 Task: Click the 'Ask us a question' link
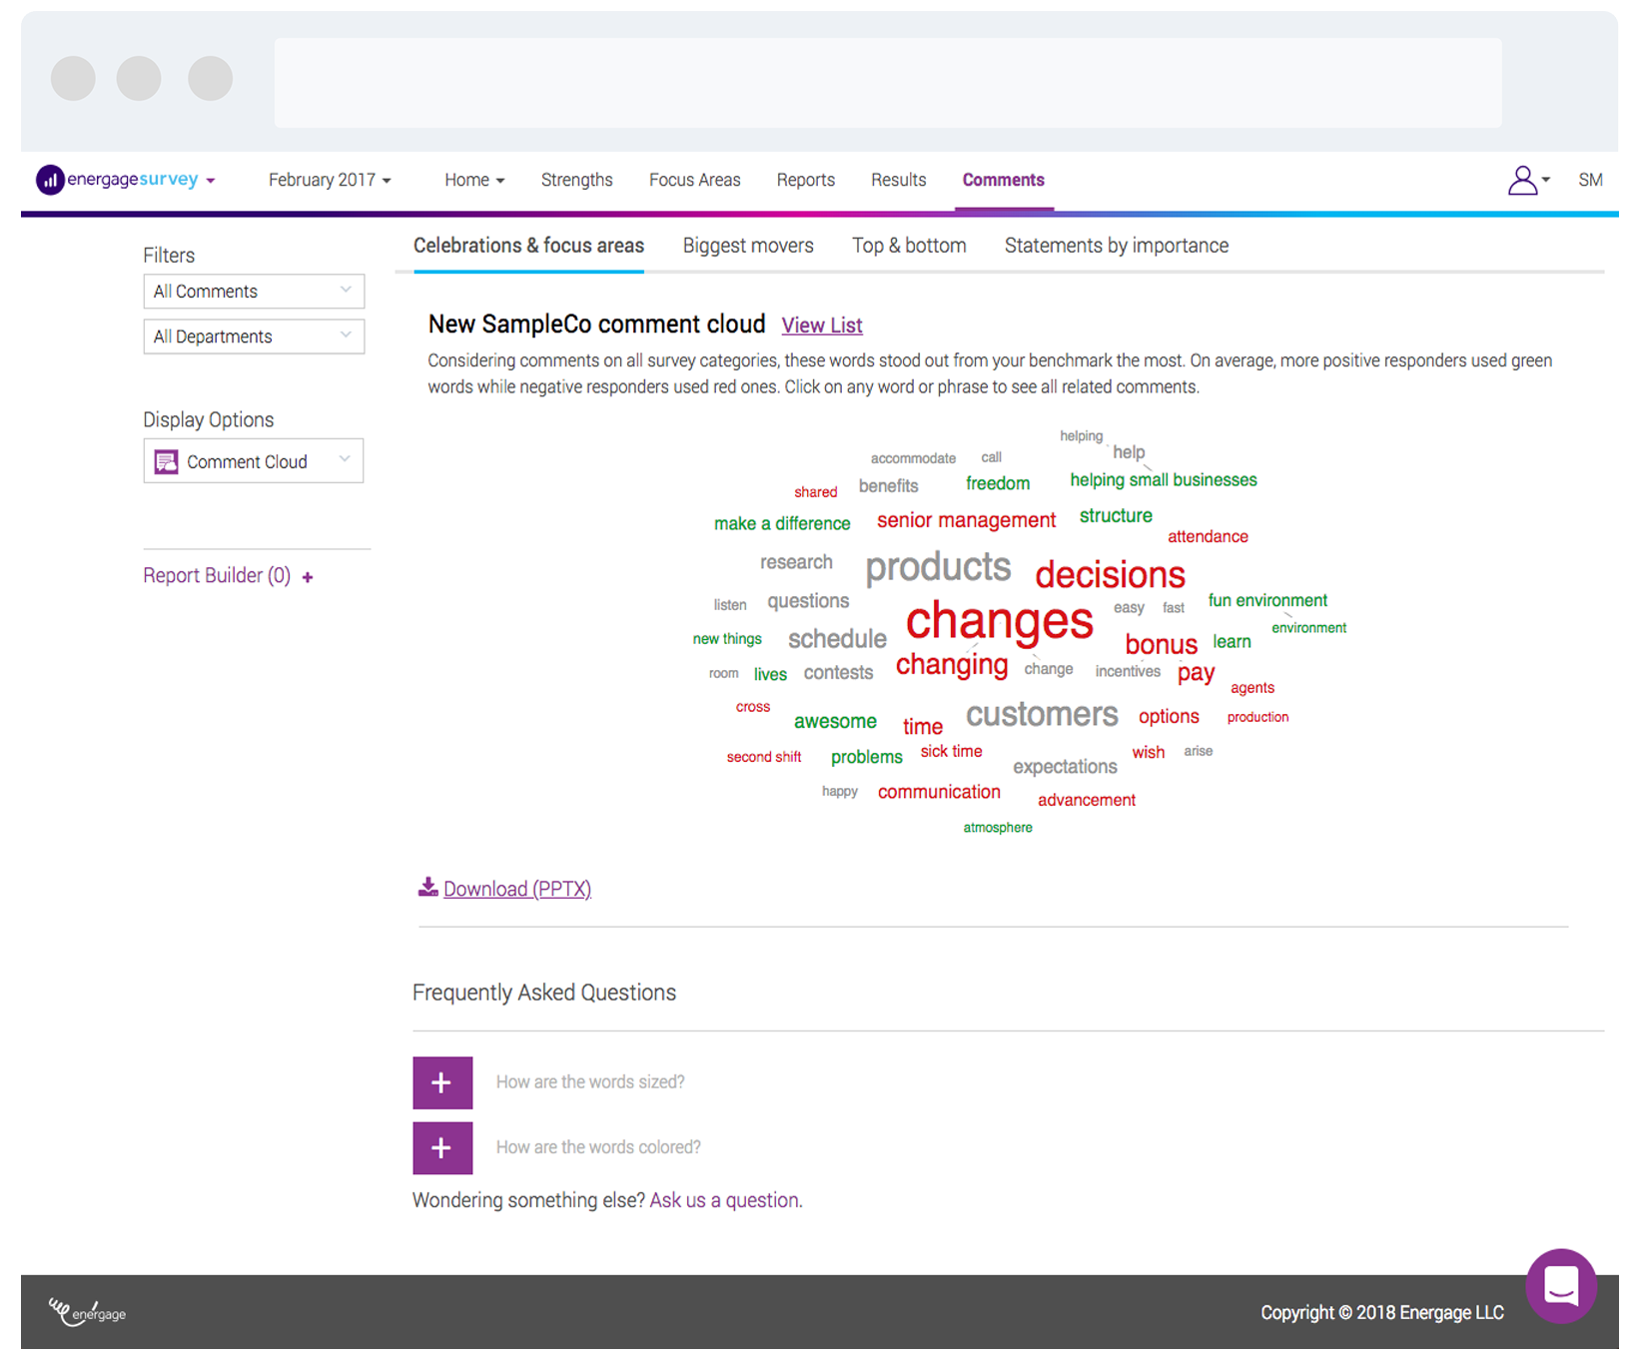click(724, 1199)
